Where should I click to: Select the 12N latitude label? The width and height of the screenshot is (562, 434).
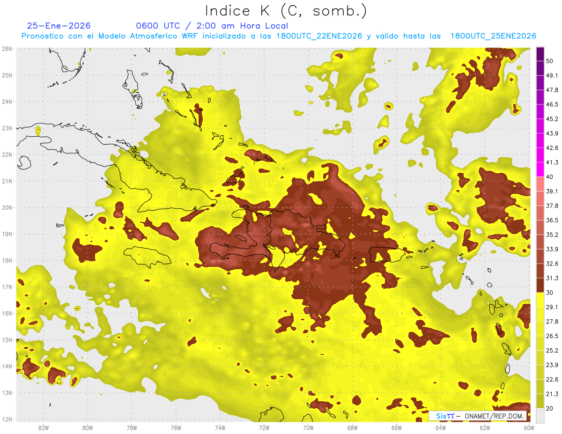pos(7,419)
